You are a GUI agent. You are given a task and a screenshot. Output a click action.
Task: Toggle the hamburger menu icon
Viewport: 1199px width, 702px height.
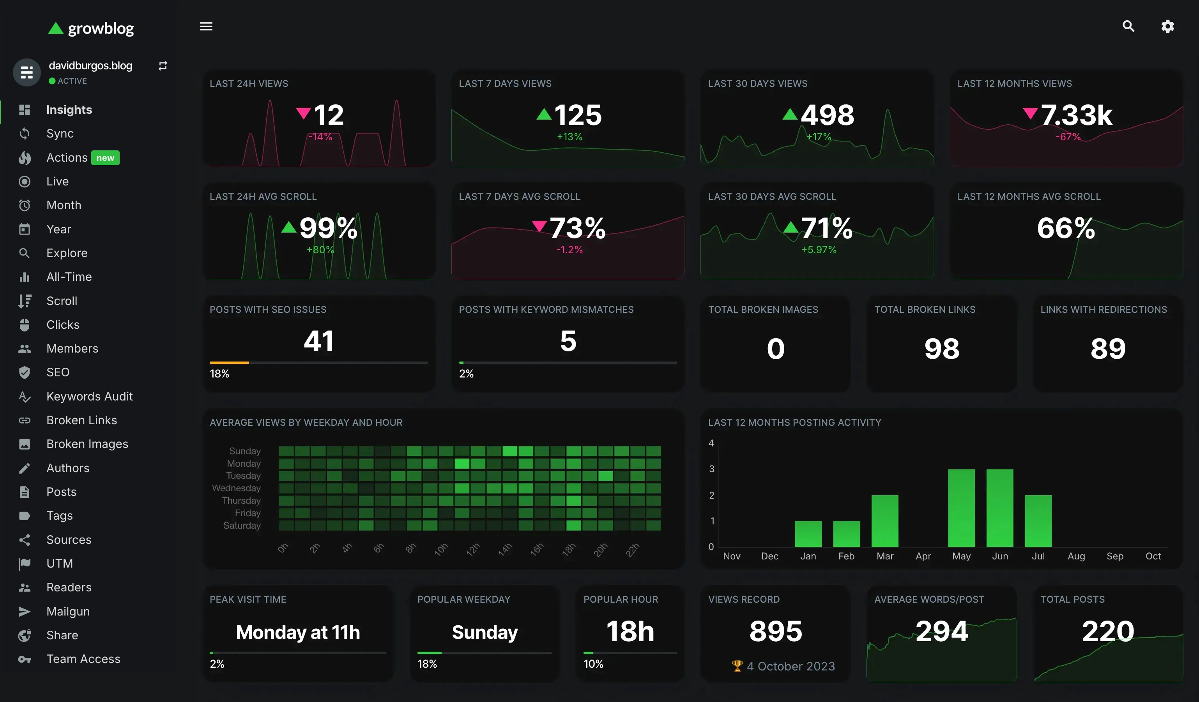coord(206,26)
